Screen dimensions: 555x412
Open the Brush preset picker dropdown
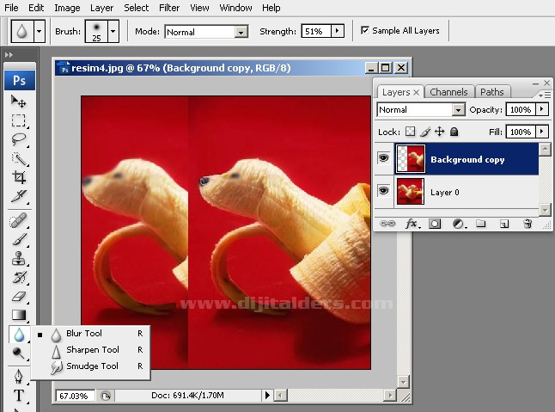point(113,31)
